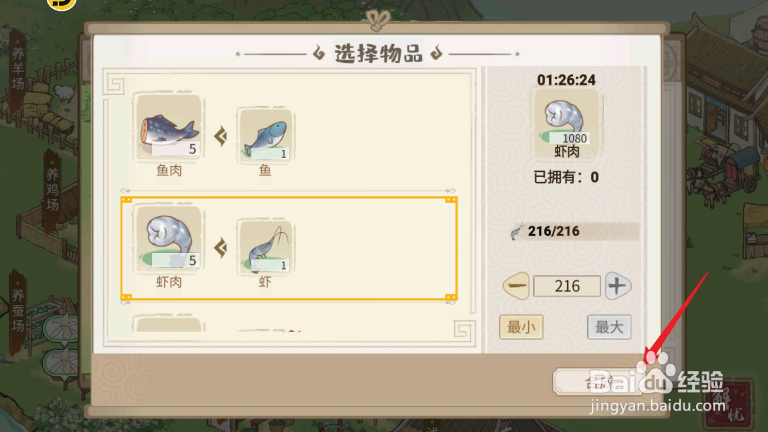Open the 养羊场 sheep farm sign
Viewport: 768px width, 432px height.
pos(18,68)
